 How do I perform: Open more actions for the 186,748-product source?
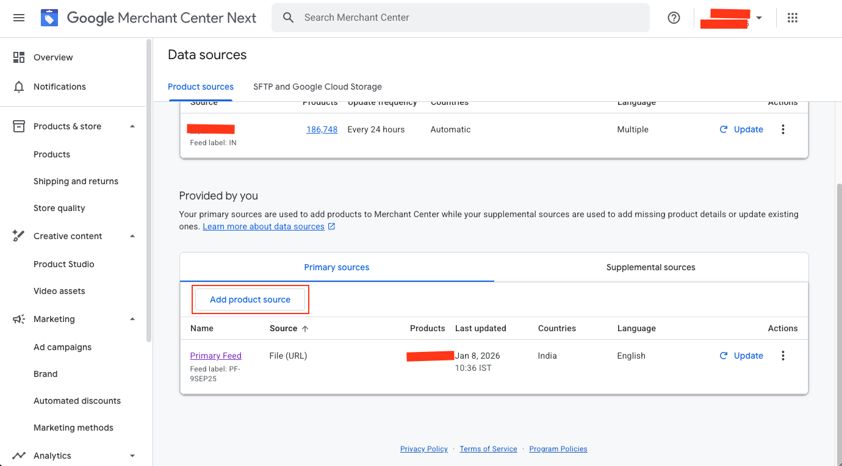(x=783, y=129)
